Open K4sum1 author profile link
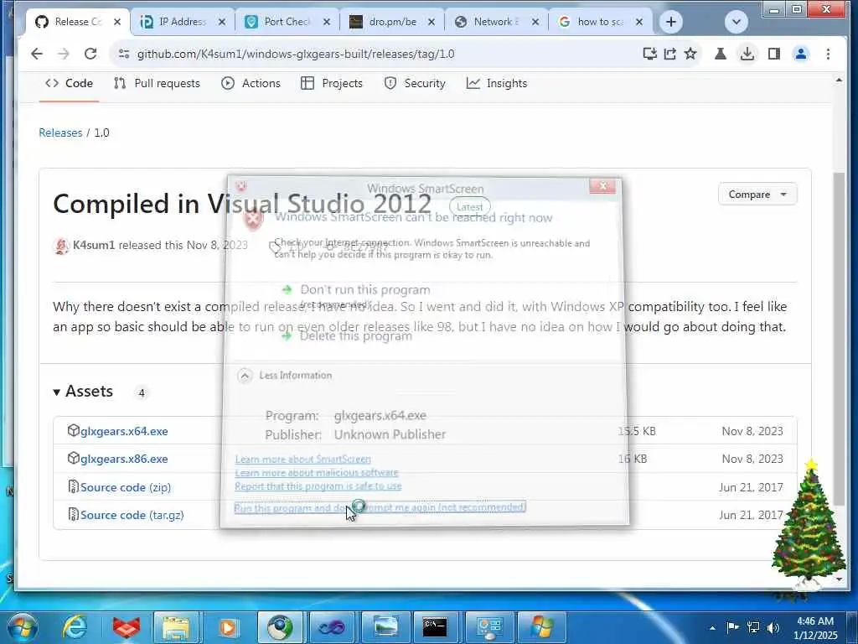This screenshot has height=644, width=858. [x=94, y=245]
